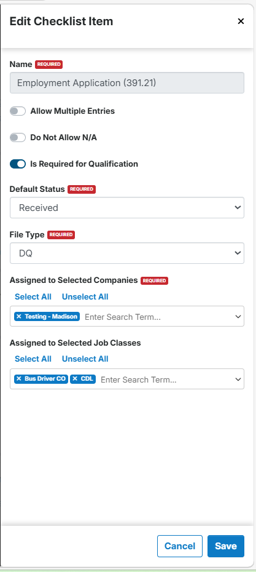Click the Name field Employment Application

click(x=126, y=83)
